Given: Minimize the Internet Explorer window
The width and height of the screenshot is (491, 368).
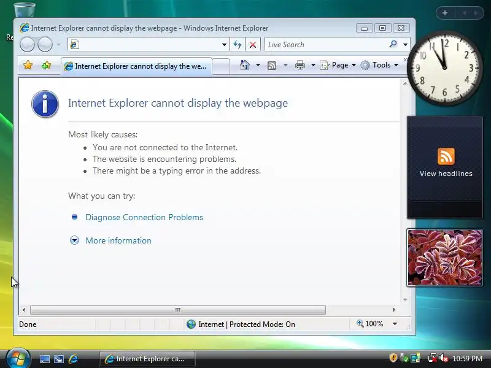Looking at the screenshot, I should coord(364,28).
